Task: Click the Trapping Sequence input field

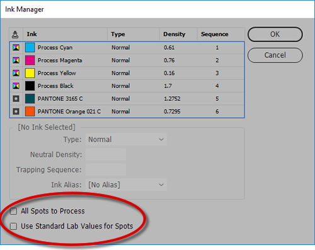Action: [106, 169]
